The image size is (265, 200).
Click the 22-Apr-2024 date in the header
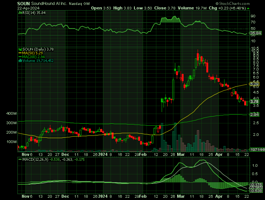28,8
